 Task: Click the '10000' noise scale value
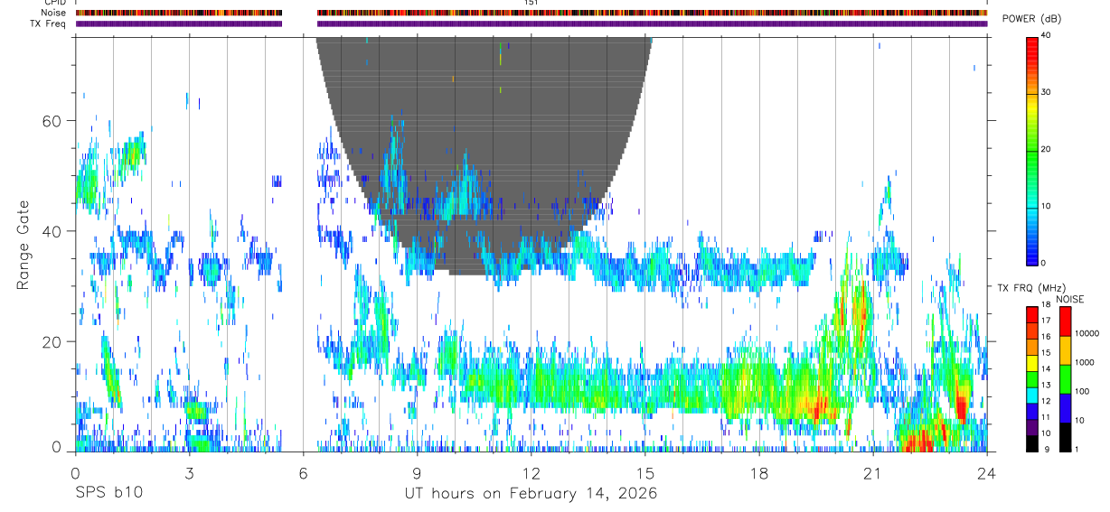(1086, 334)
